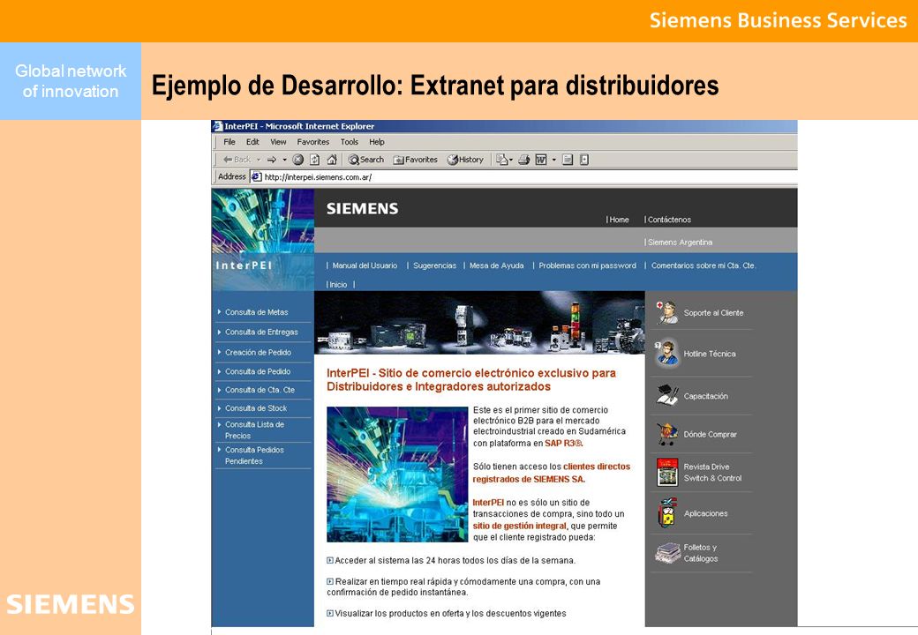The height and width of the screenshot is (635, 918).
Task: Click the Internet Explorer icon in the title bar
Action: (217, 126)
